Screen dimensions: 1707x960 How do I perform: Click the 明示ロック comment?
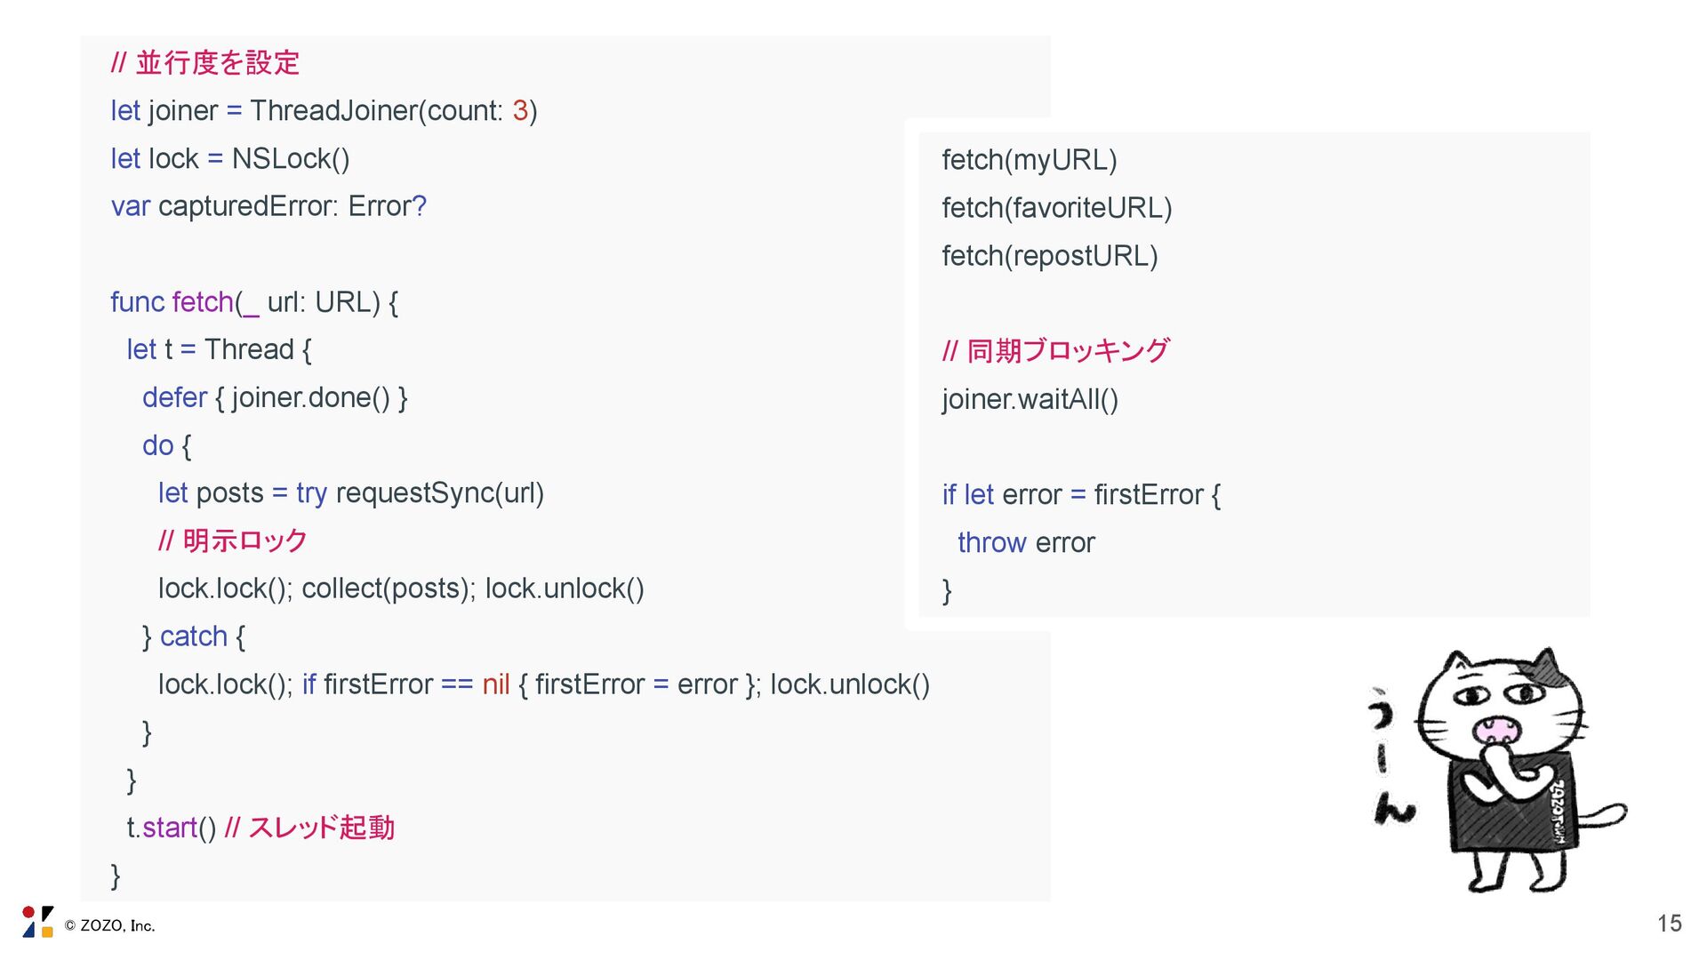233,540
